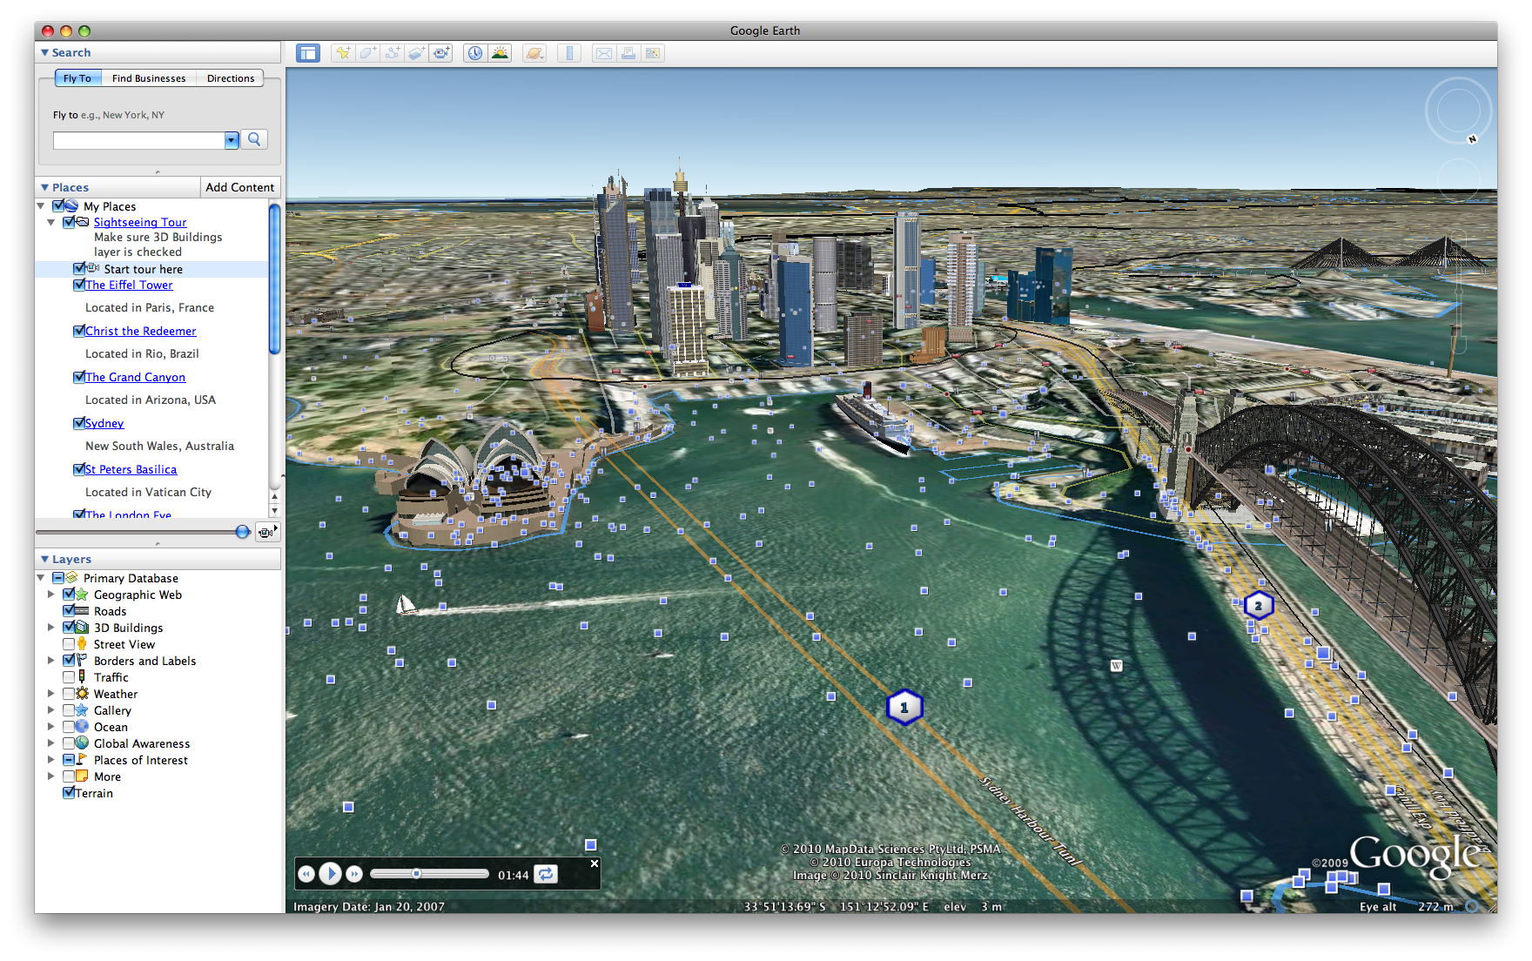Screen dimensions: 1532x961
Task: Click the numbered marker 2 near the bridge
Action: pos(1259,605)
